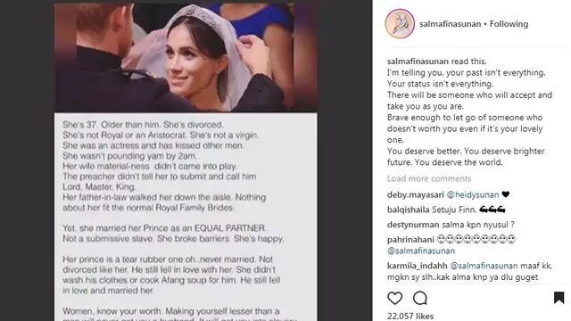The height and width of the screenshot is (321, 571).
Task: Click @salmafinasunan mention in karmila_indahh comment
Action: pyautogui.click(x=484, y=266)
